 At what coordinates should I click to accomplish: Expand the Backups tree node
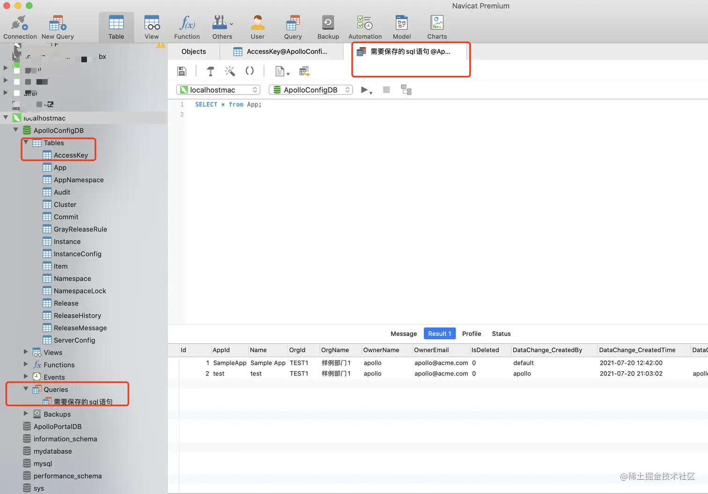point(26,414)
